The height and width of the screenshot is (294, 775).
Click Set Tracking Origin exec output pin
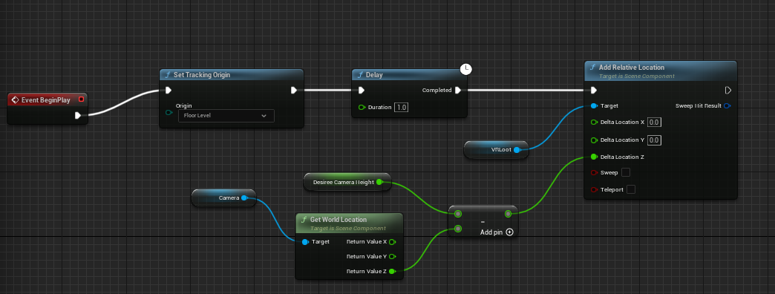pyautogui.click(x=294, y=90)
